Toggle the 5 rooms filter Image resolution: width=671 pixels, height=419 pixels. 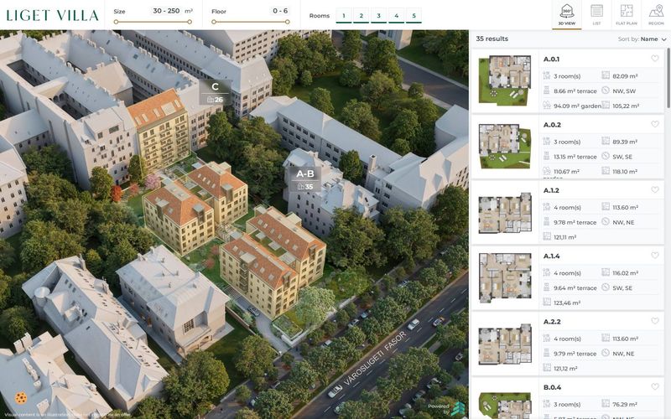414,15
